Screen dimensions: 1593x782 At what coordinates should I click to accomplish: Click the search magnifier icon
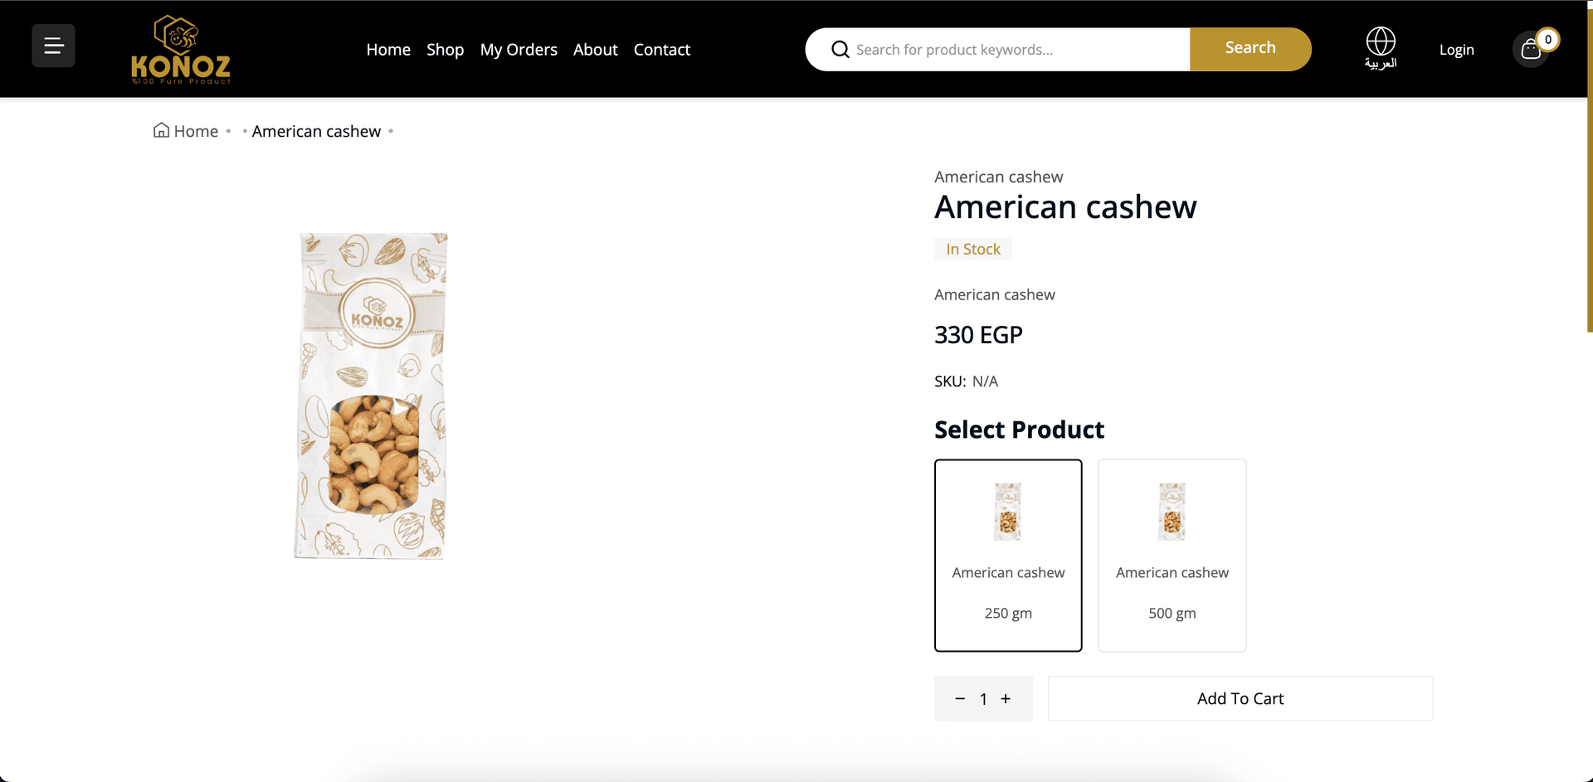pos(840,49)
